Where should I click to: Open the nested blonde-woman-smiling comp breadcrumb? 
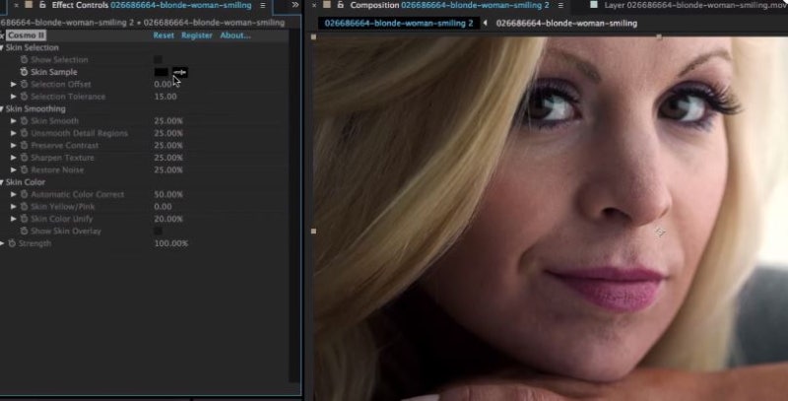tap(566, 23)
